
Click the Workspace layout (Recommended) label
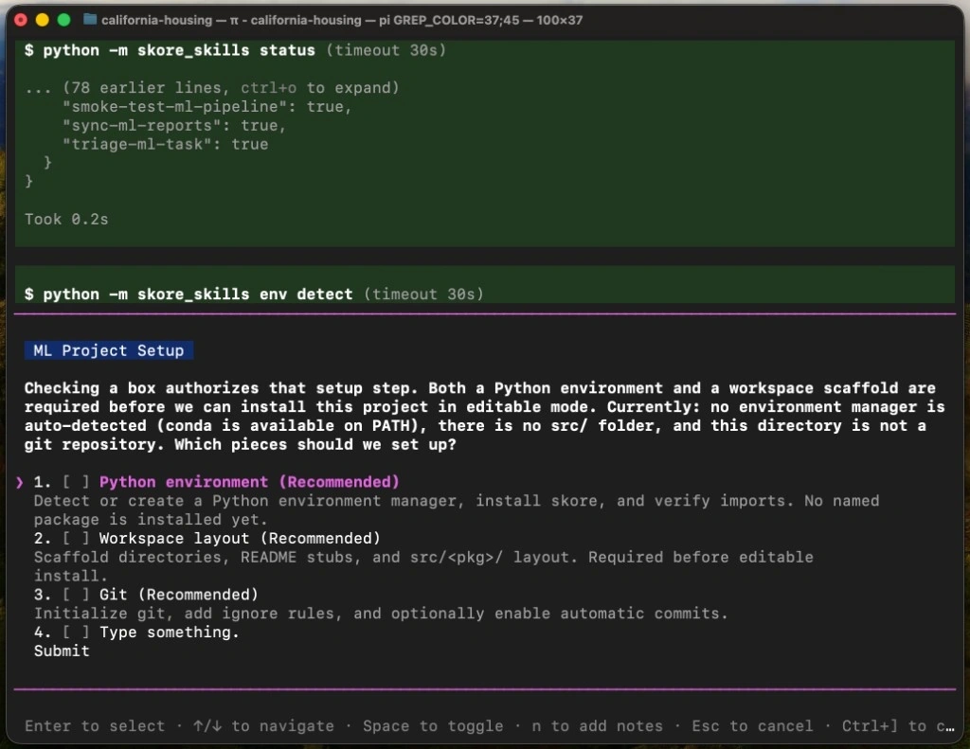(240, 538)
